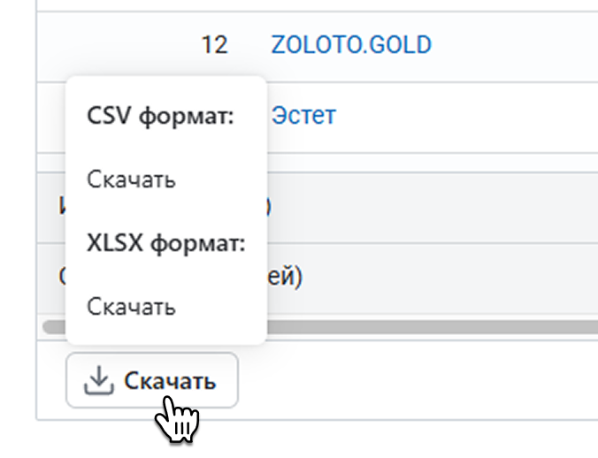Open the Эстет link
Screen dimensions: 598x458
[x=303, y=115]
